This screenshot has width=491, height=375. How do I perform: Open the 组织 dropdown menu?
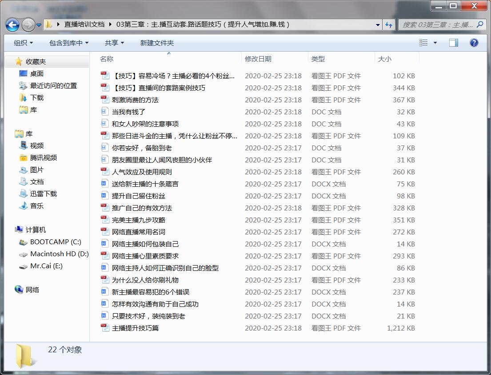click(x=22, y=43)
